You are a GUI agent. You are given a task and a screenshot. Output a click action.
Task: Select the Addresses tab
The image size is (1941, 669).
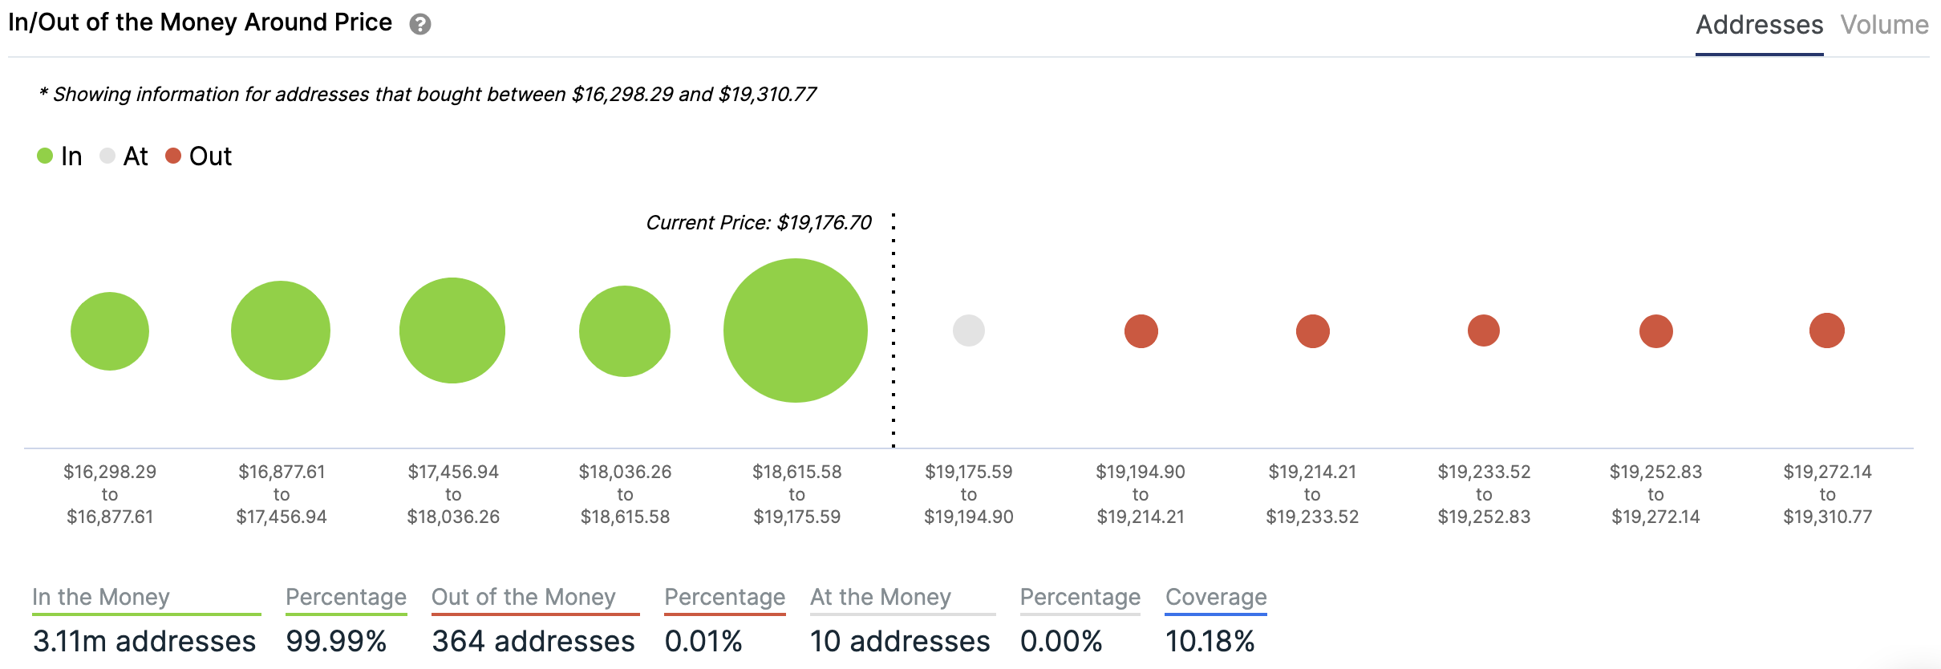(1759, 25)
